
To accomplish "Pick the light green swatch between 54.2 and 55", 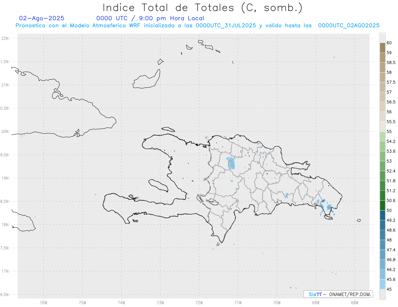I will (x=382, y=136).
